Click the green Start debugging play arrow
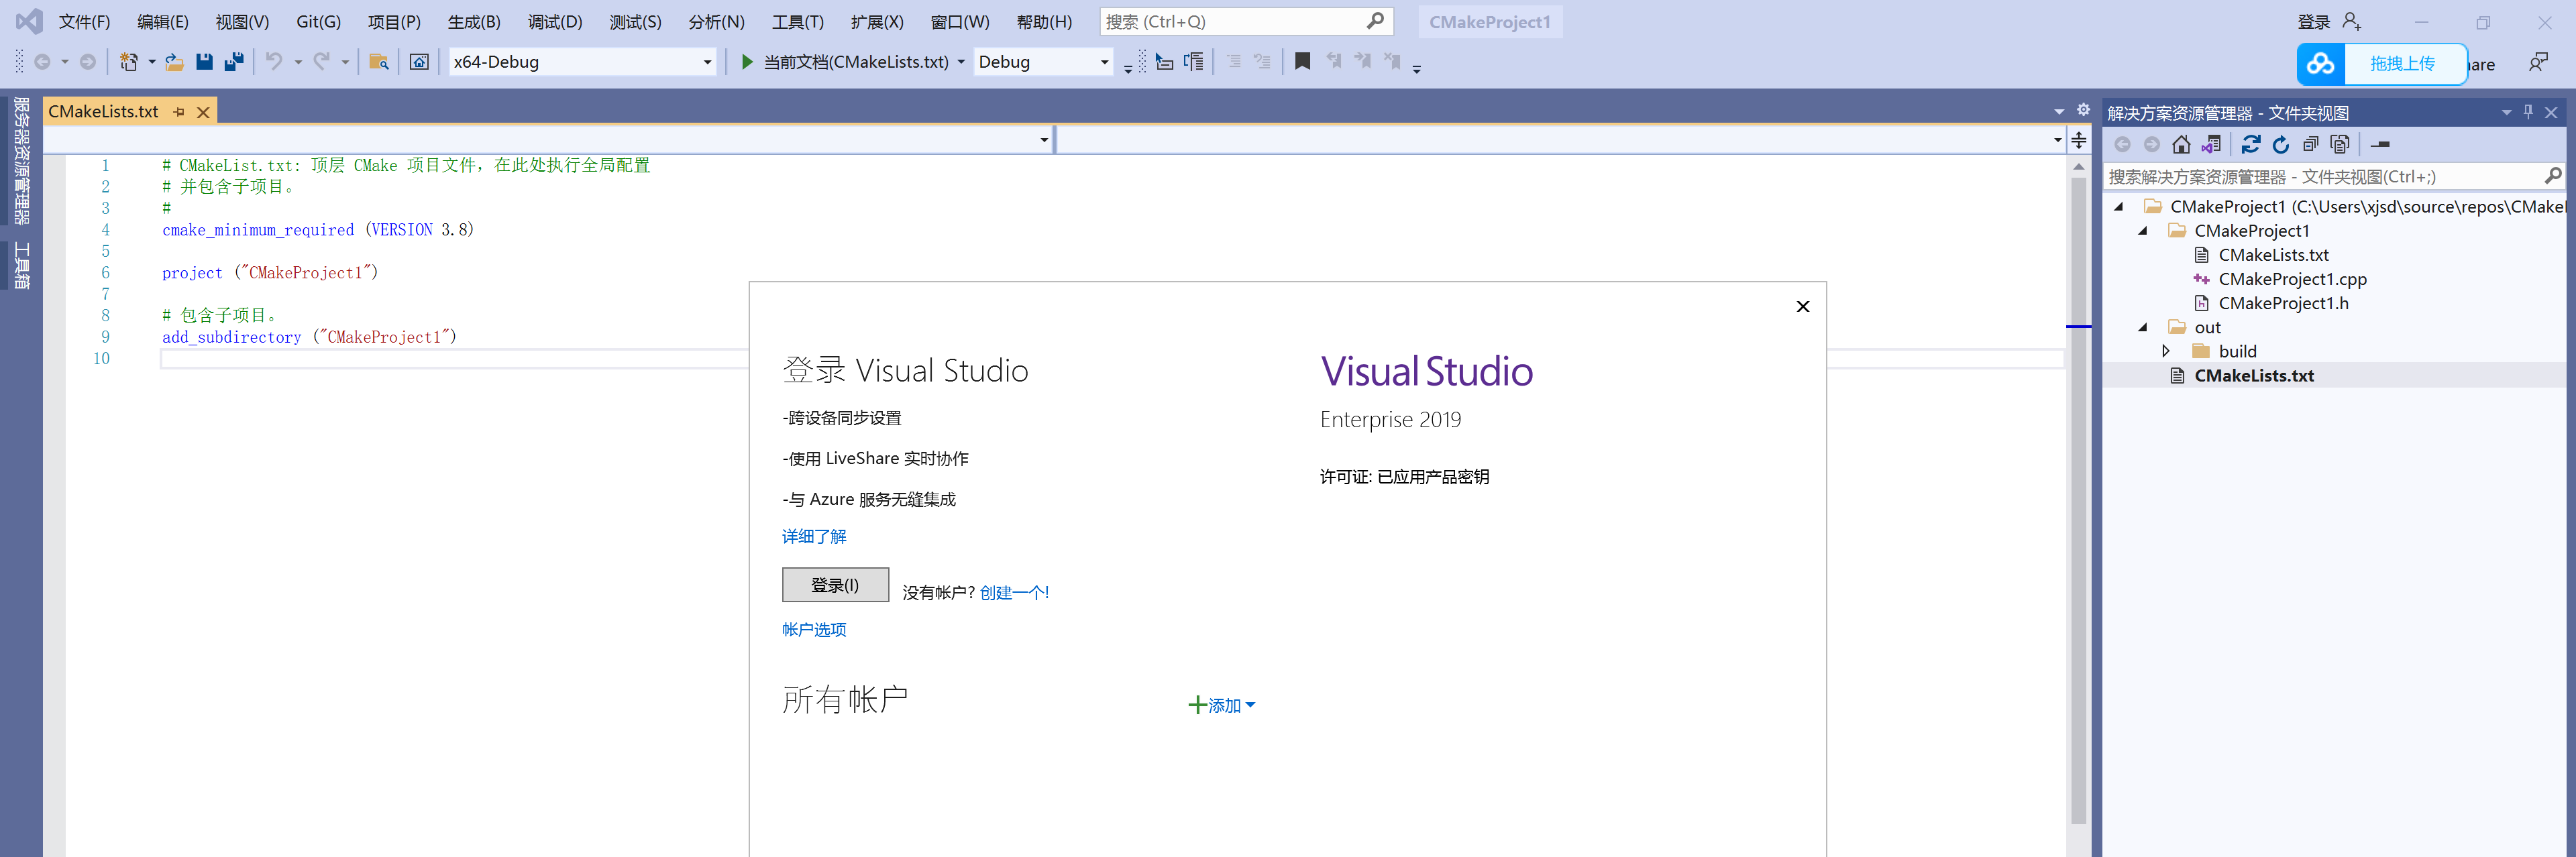The image size is (2576, 857). (747, 62)
